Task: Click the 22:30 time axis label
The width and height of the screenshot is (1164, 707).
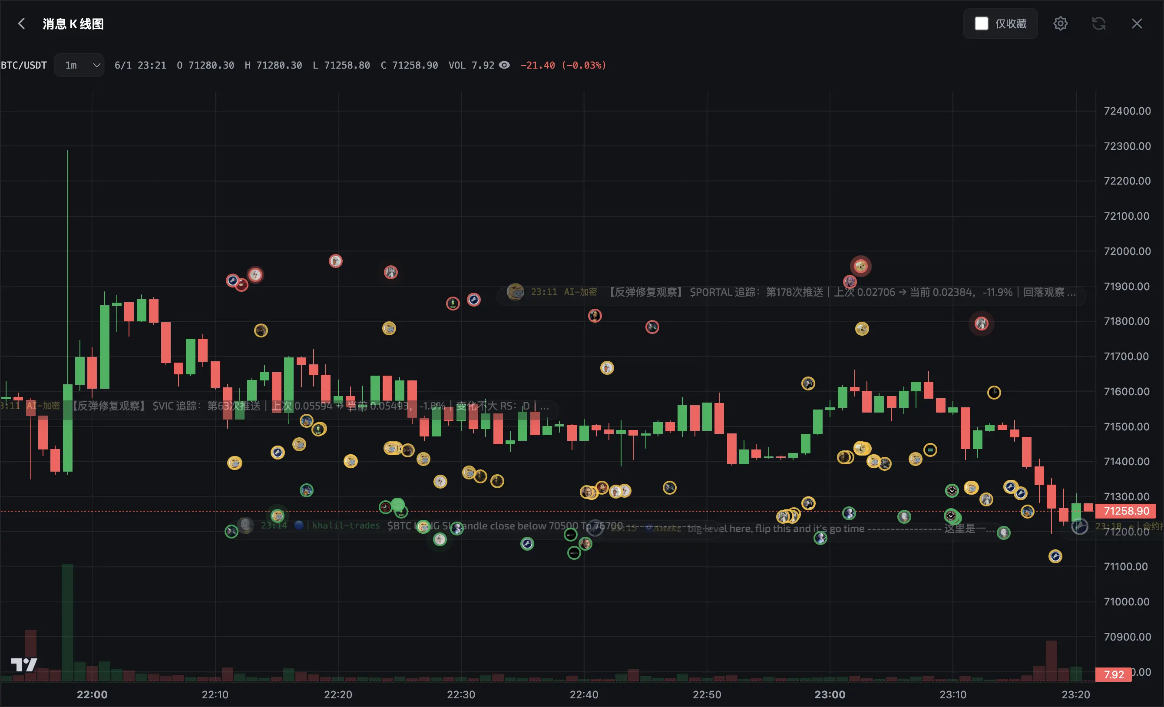Action: (461, 694)
